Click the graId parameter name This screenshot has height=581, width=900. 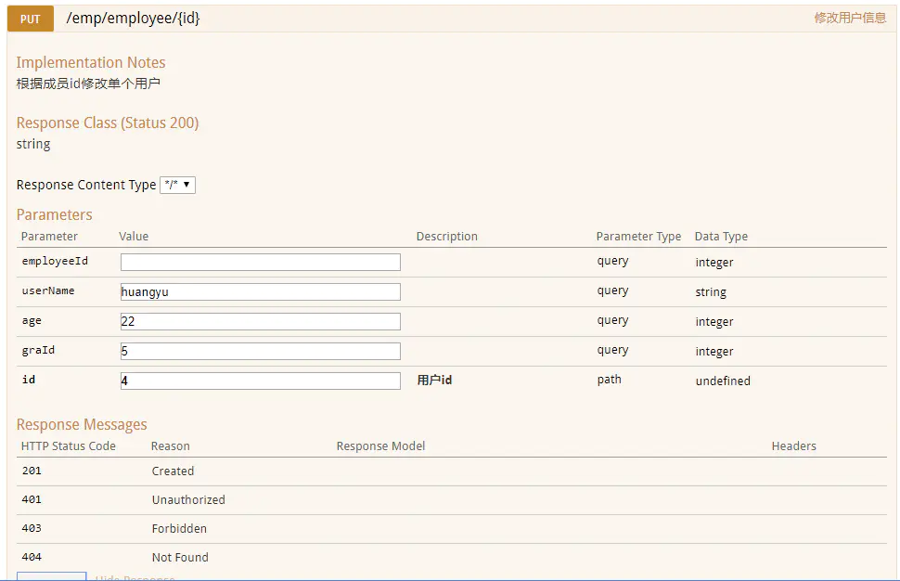[x=38, y=350]
